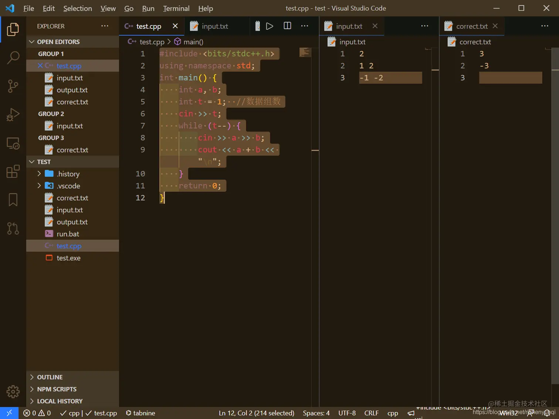Click tabnine status bar item
The height and width of the screenshot is (419, 559).
pos(140,413)
